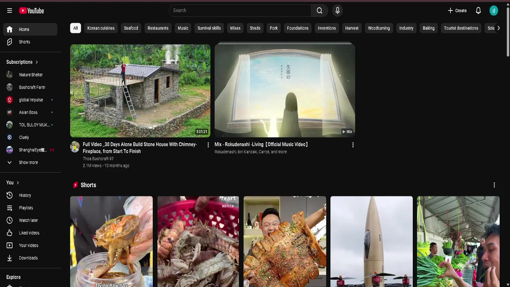Open History in the sidebar
The height and width of the screenshot is (287, 510).
[x=30, y=195]
